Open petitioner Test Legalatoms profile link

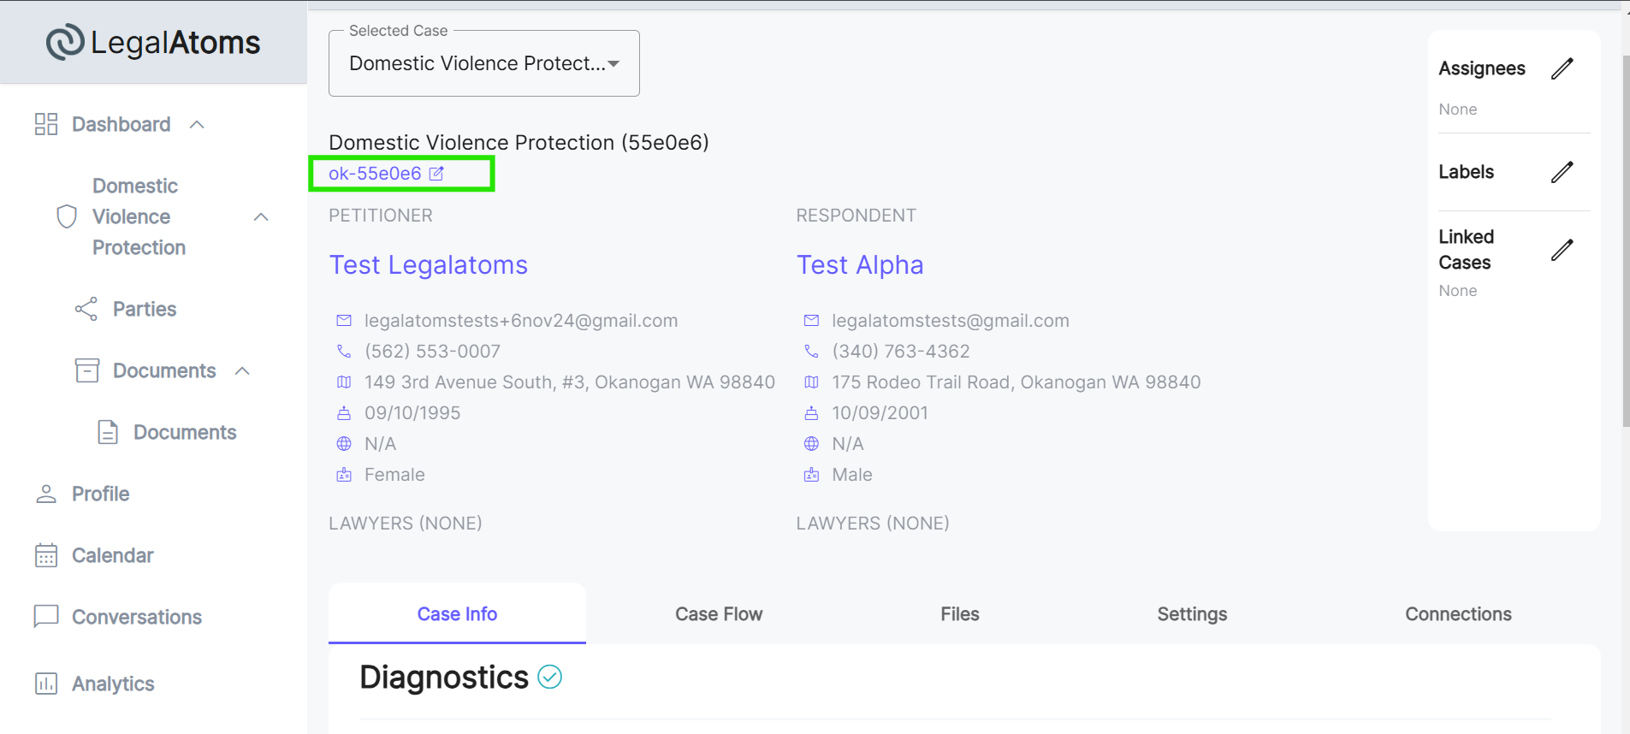pyautogui.click(x=429, y=265)
